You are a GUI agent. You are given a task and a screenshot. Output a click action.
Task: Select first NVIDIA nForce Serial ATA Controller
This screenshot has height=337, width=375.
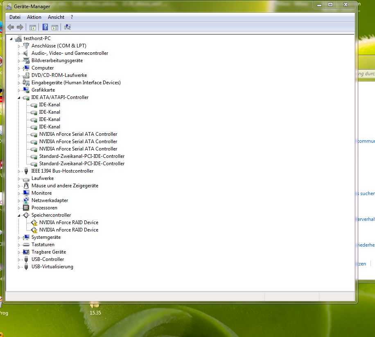pos(78,134)
